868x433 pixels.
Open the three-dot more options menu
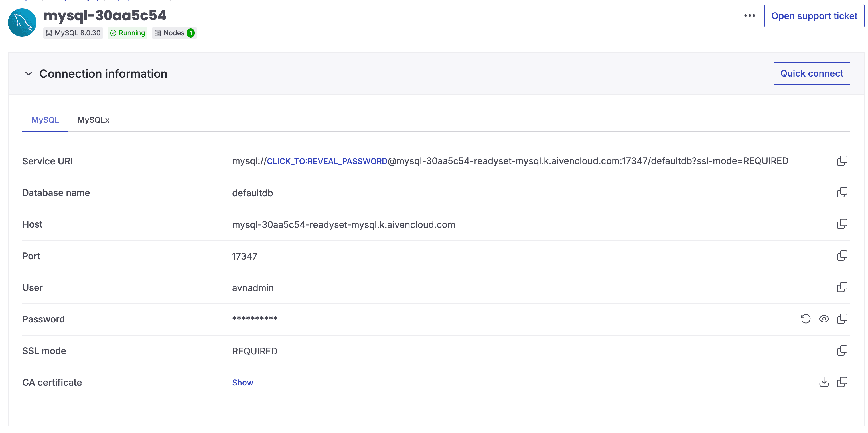(749, 16)
